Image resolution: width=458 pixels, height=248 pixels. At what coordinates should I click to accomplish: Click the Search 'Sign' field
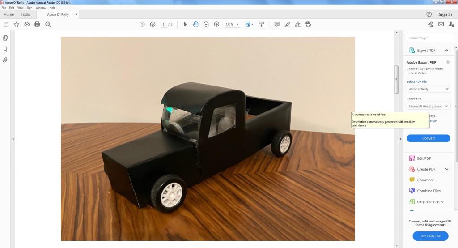pos(430,38)
